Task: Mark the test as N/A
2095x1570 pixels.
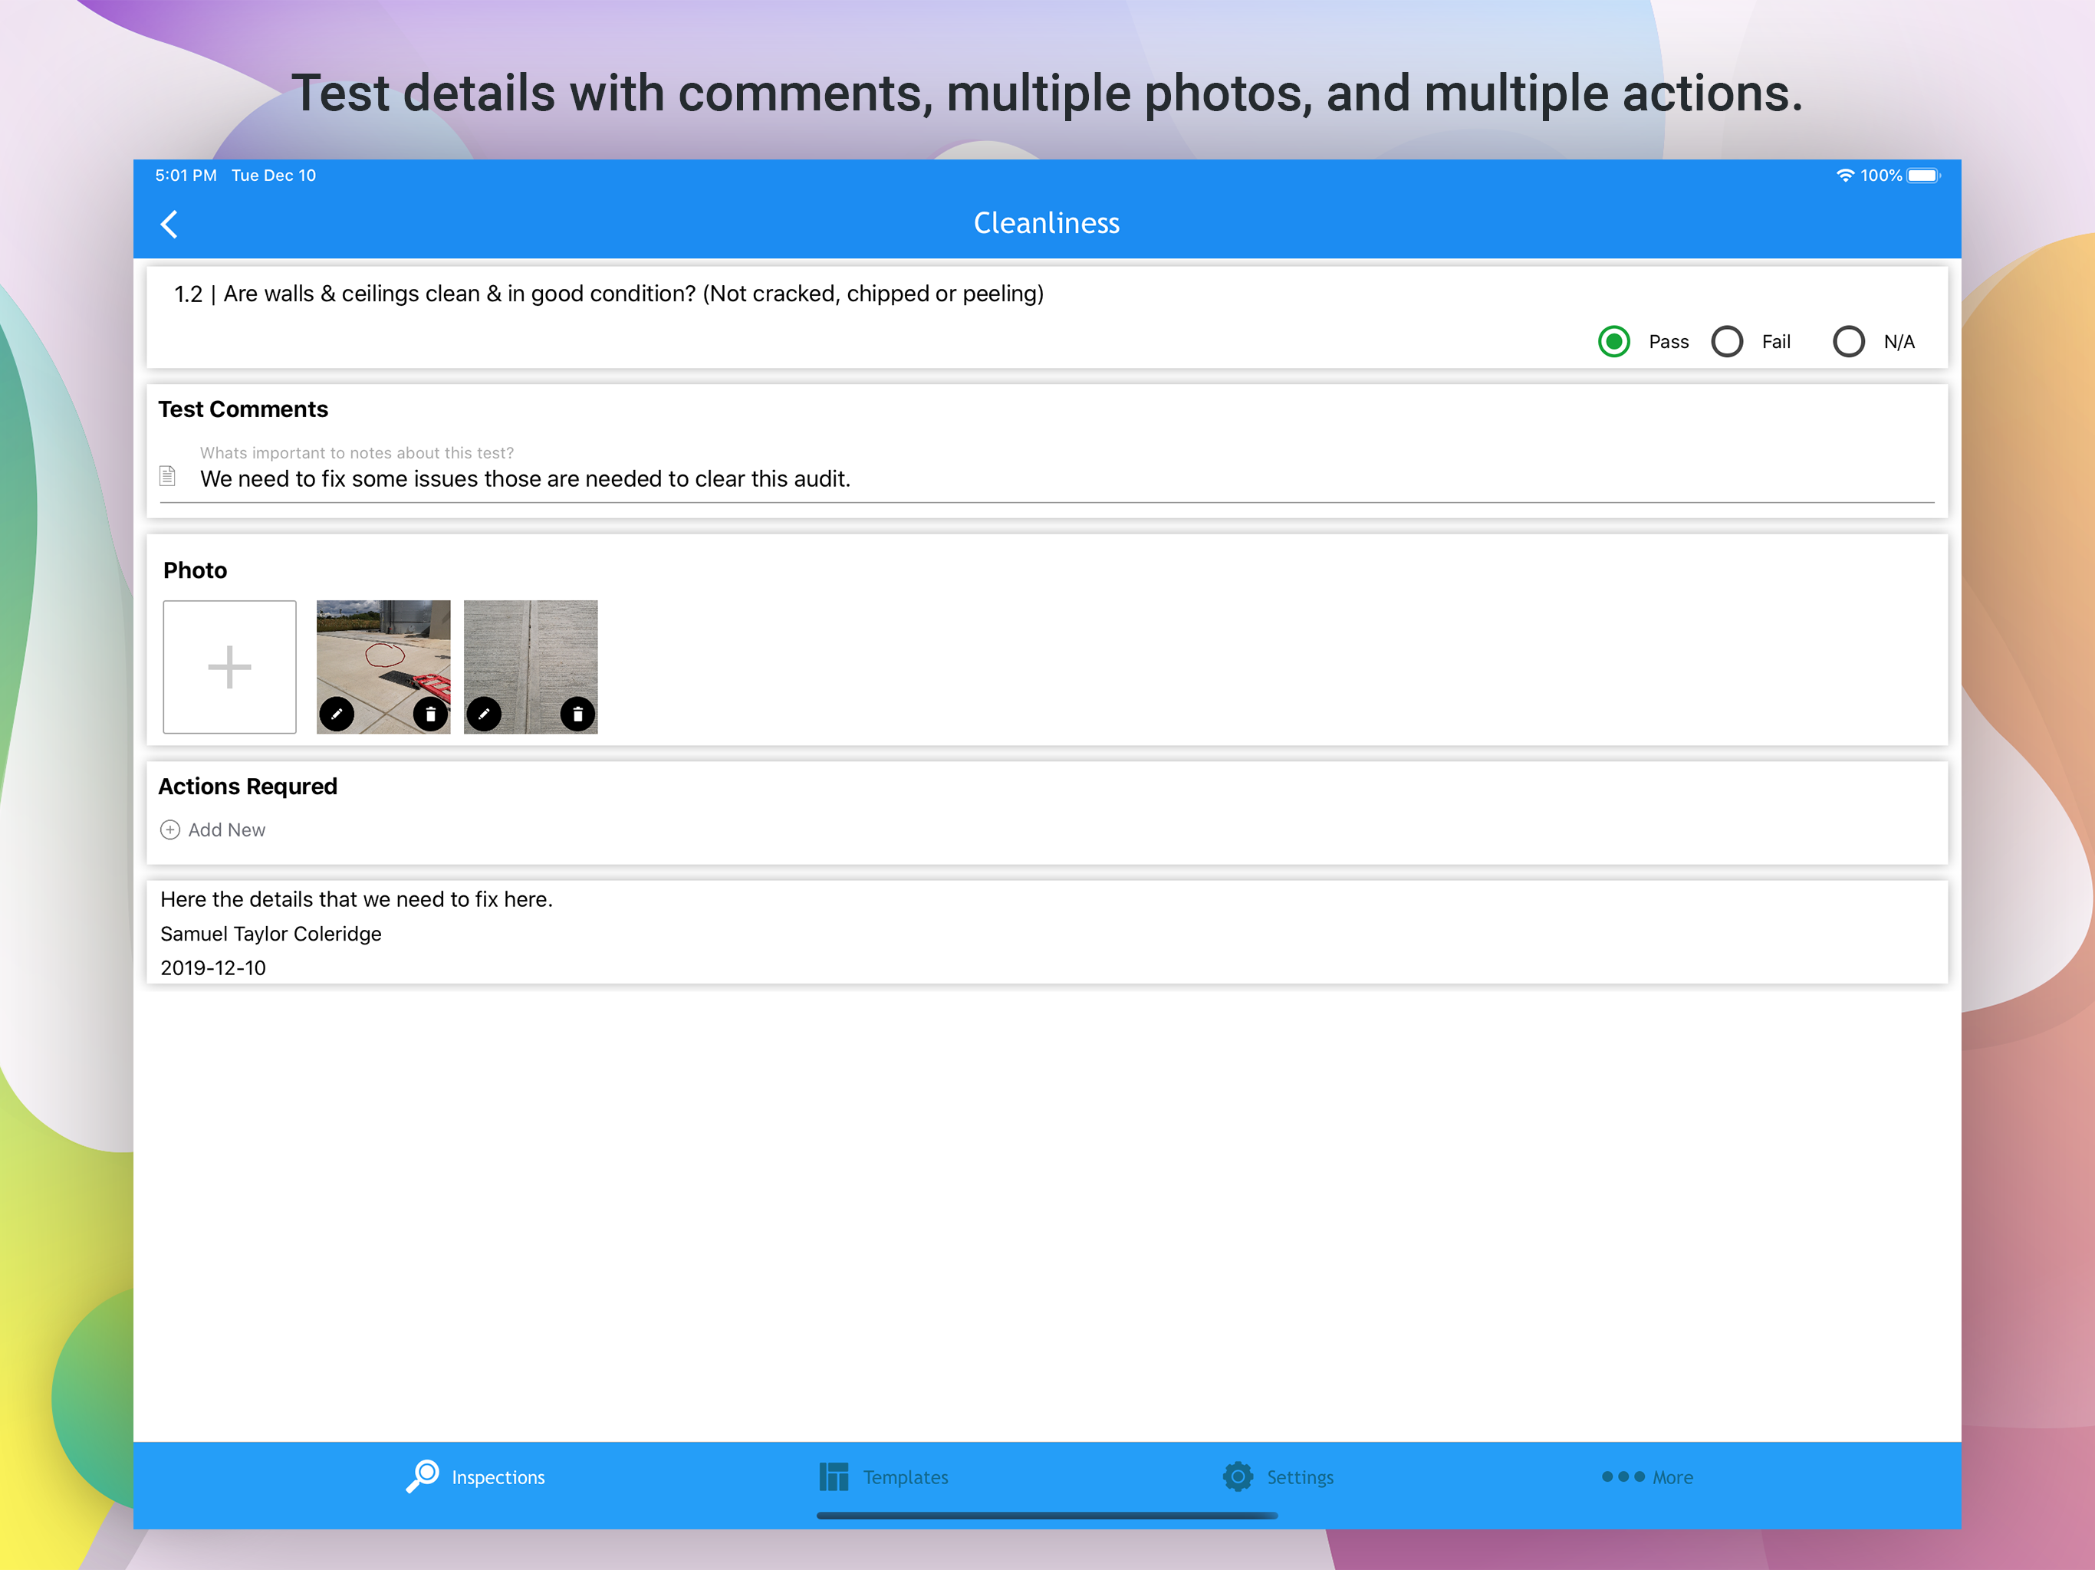Action: tap(1849, 342)
